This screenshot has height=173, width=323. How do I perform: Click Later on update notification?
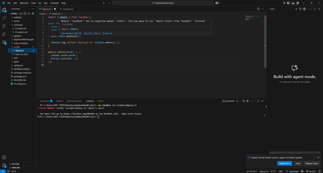[x=298, y=163]
